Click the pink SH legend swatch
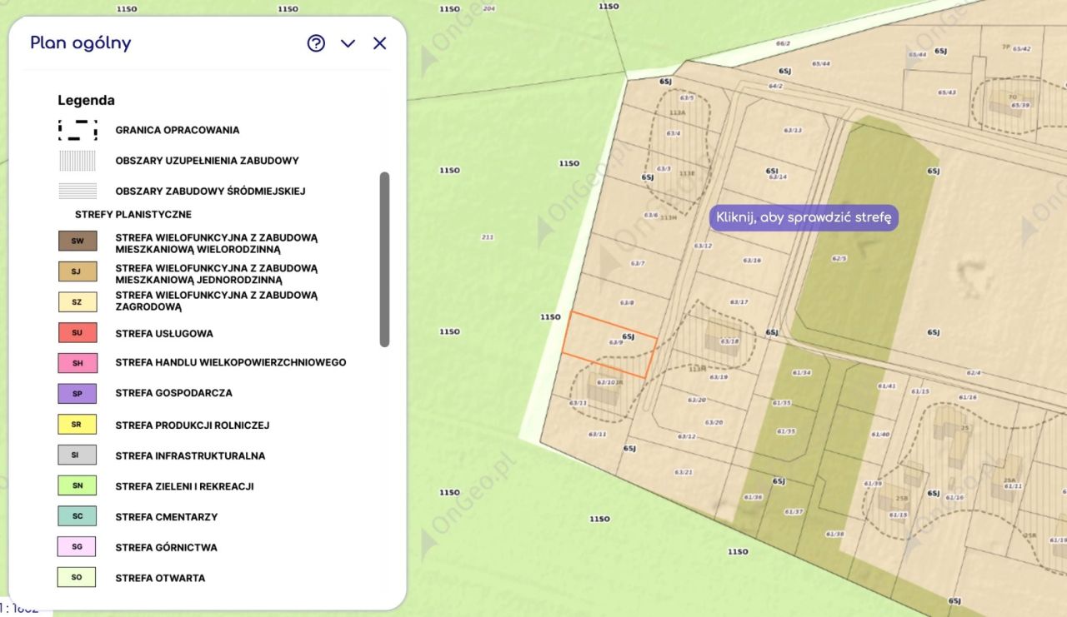Image resolution: width=1067 pixels, height=617 pixels. [x=78, y=363]
